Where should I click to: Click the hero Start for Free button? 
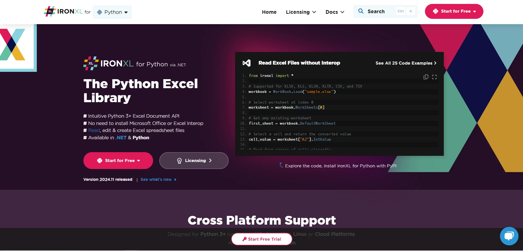click(118, 161)
